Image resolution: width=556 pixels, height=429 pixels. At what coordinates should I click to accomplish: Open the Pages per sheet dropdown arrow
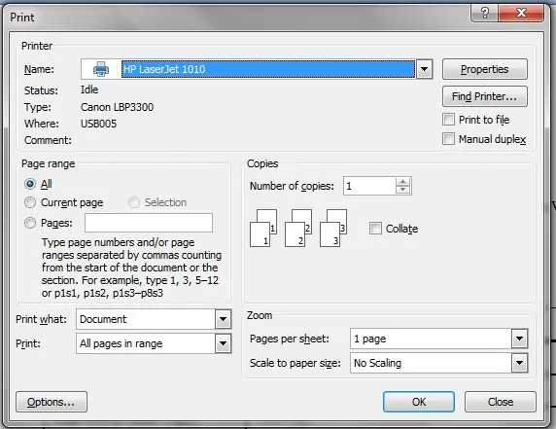(x=519, y=339)
